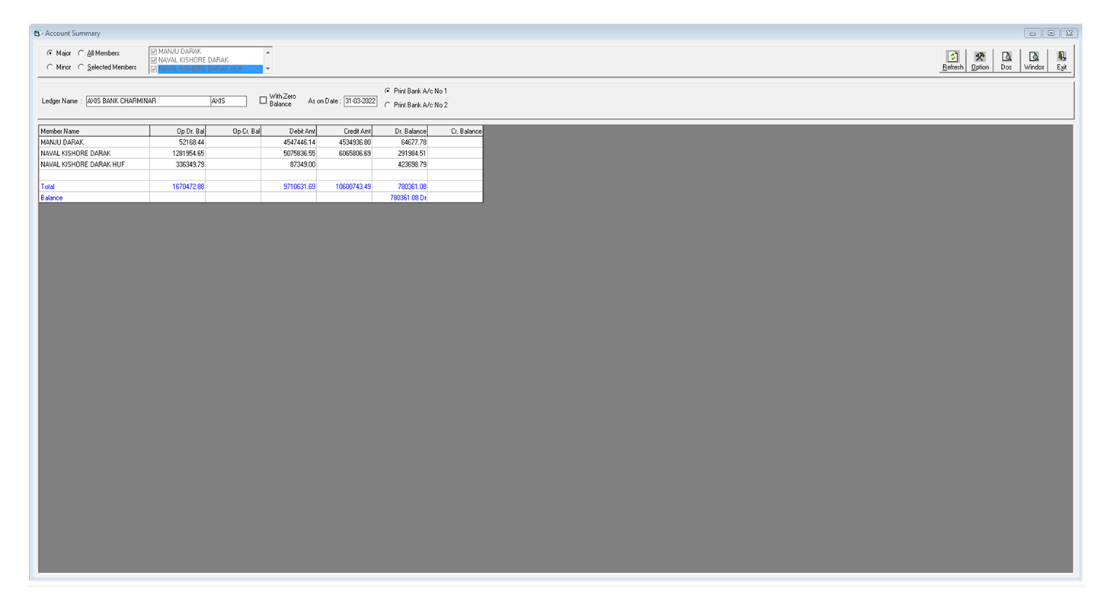This screenshot has width=1110, height=599.
Task: Click the short AXIS code field
Action: [229, 100]
